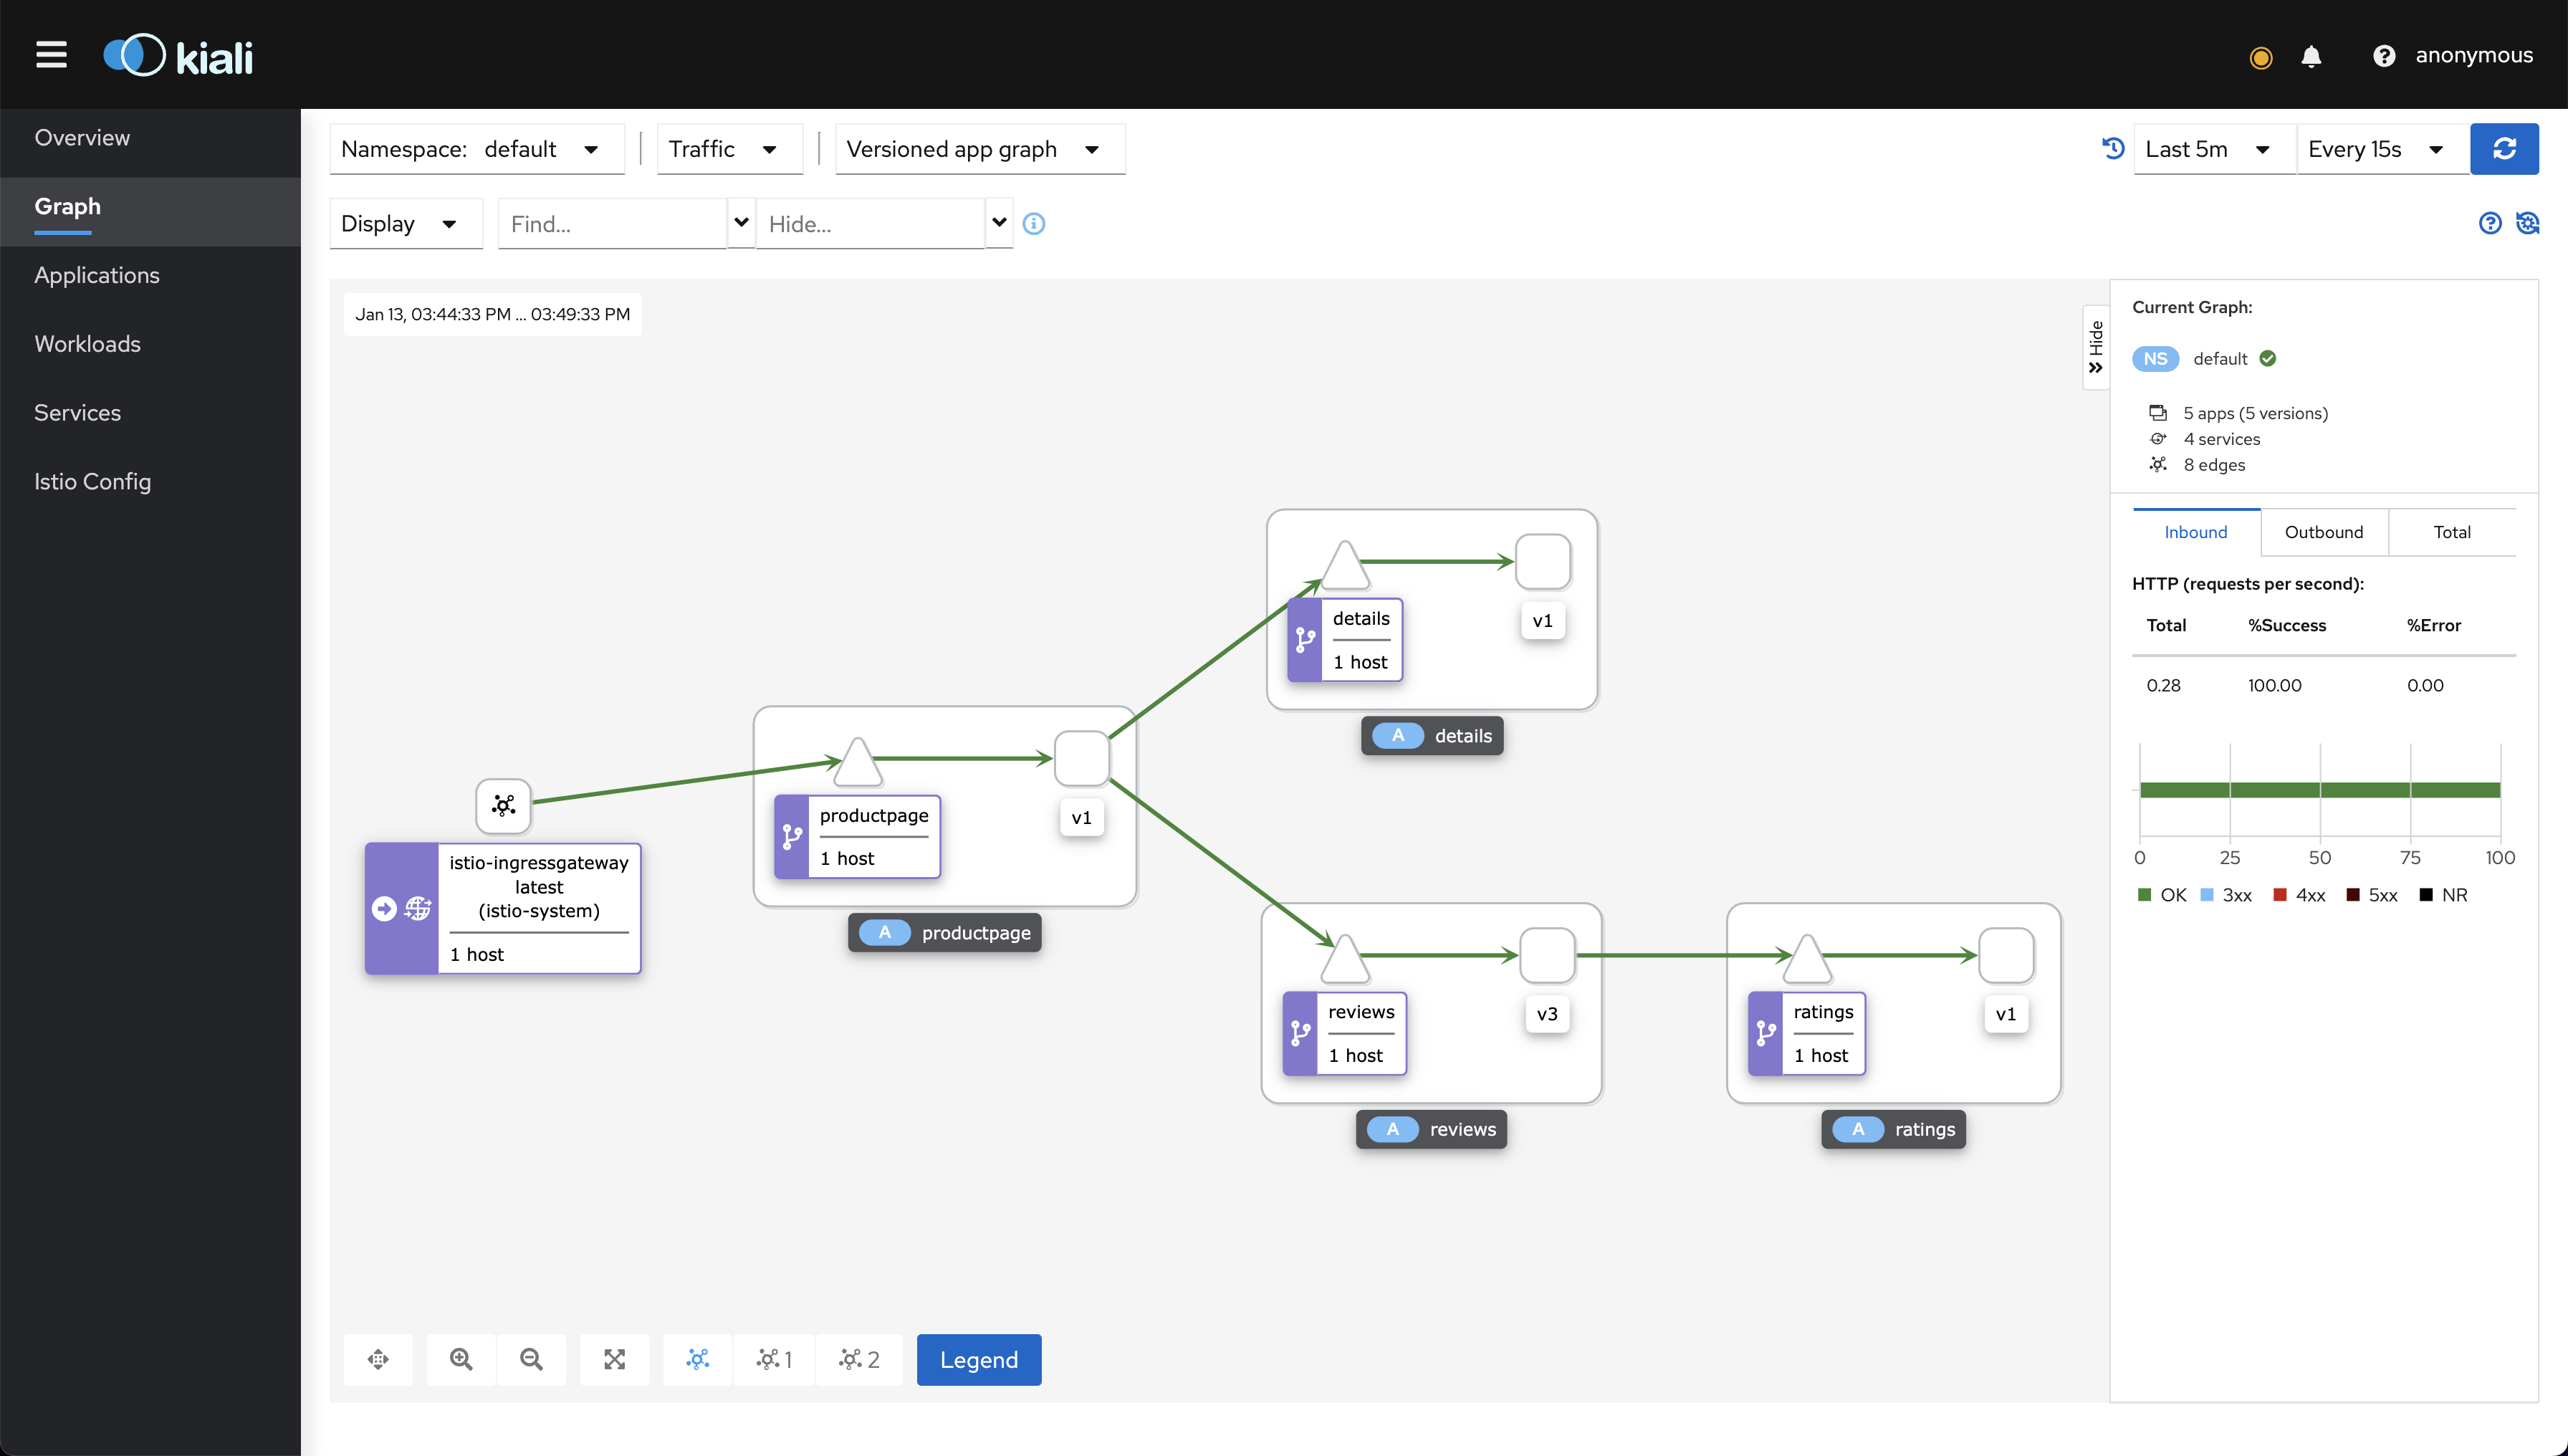This screenshot has width=2568, height=1456.
Task: Click the istio-ingressgateway node icon
Action: pos(504,805)
